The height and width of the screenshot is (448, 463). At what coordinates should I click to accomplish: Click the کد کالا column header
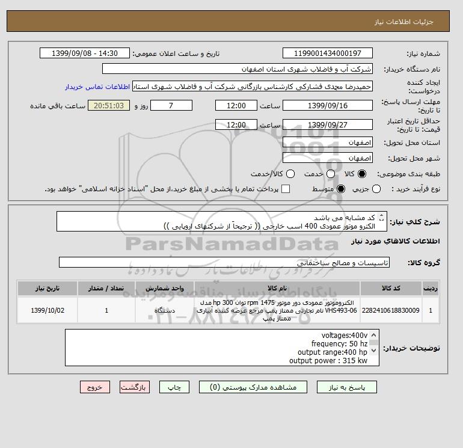point(391,288)
